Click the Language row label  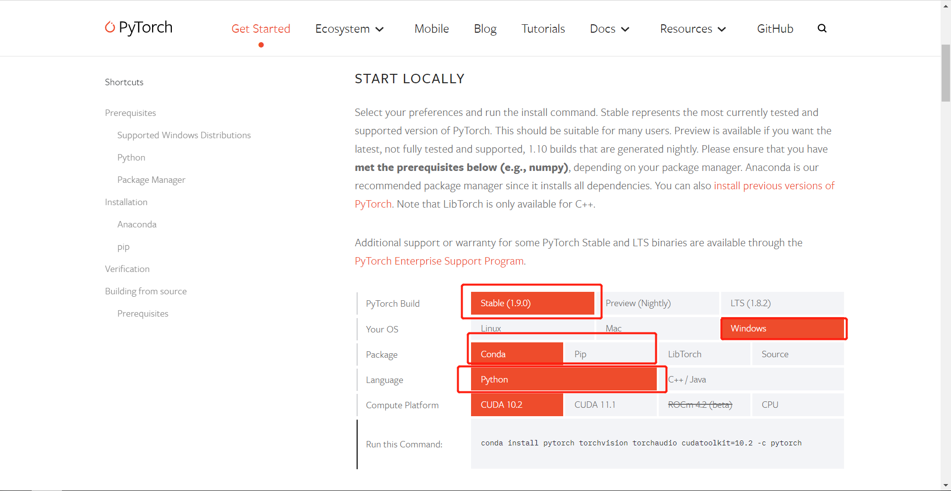click(384, 380)
